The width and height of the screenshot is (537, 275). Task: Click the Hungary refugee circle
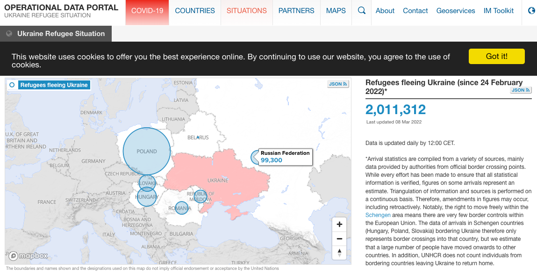(x=147, y=197)
